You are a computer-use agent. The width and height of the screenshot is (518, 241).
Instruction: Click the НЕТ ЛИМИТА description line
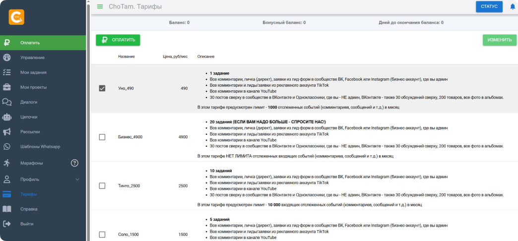tap(295, 156)
